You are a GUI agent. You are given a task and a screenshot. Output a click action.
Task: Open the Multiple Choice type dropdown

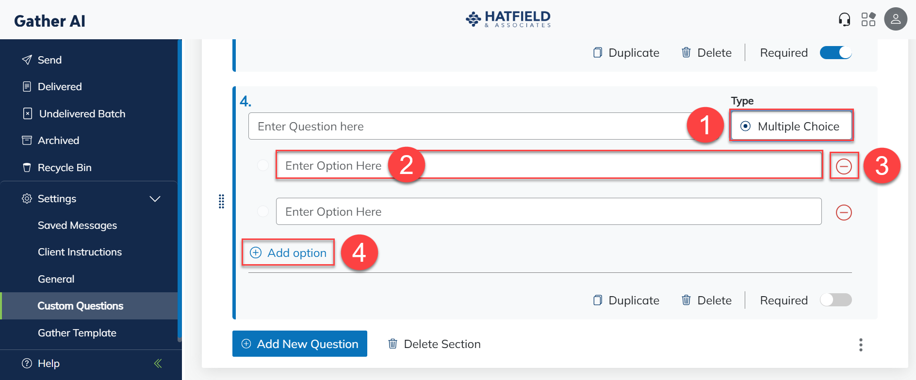pos(791,126)
